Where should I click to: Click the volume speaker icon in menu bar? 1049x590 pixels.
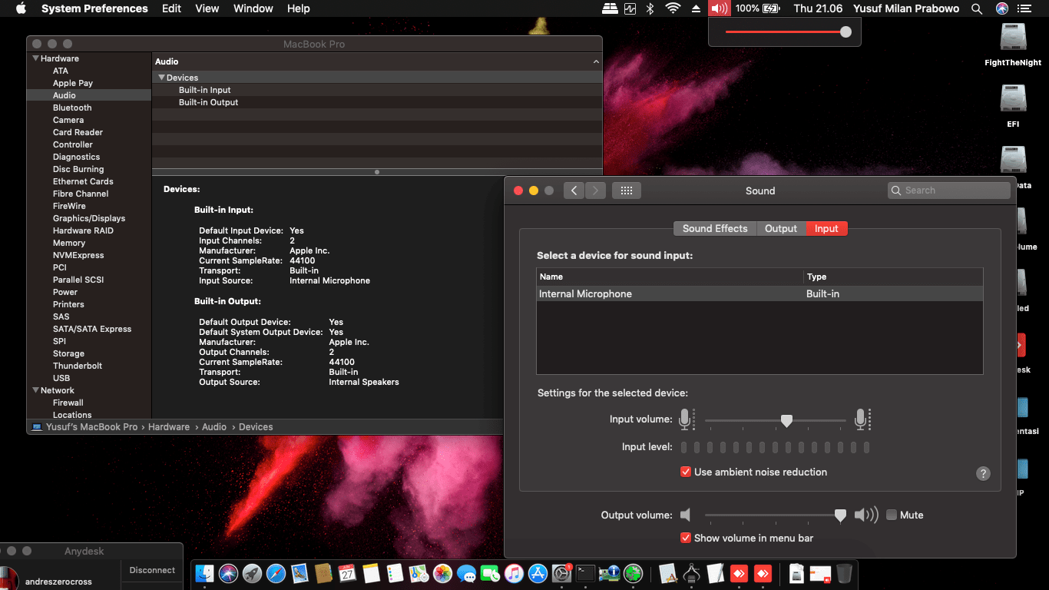(x=719, y=8)
